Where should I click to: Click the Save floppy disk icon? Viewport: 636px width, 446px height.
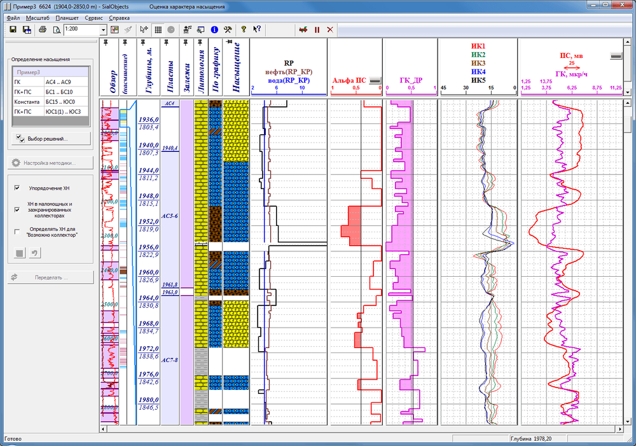coord(13,29)
